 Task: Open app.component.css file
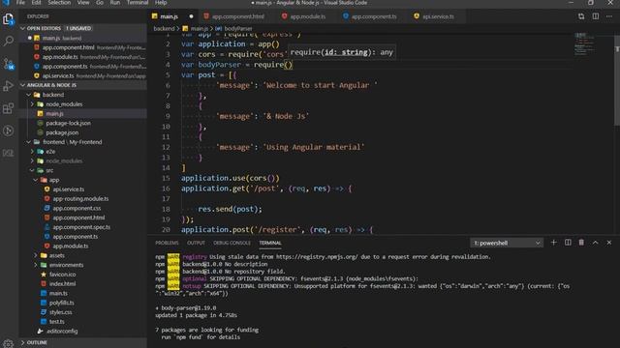(x=83, y=209)
